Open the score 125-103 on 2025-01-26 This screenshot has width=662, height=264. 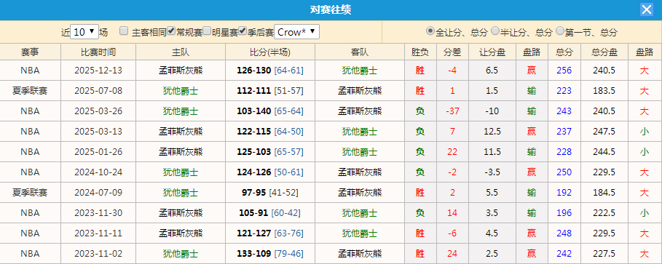point(253,152)
